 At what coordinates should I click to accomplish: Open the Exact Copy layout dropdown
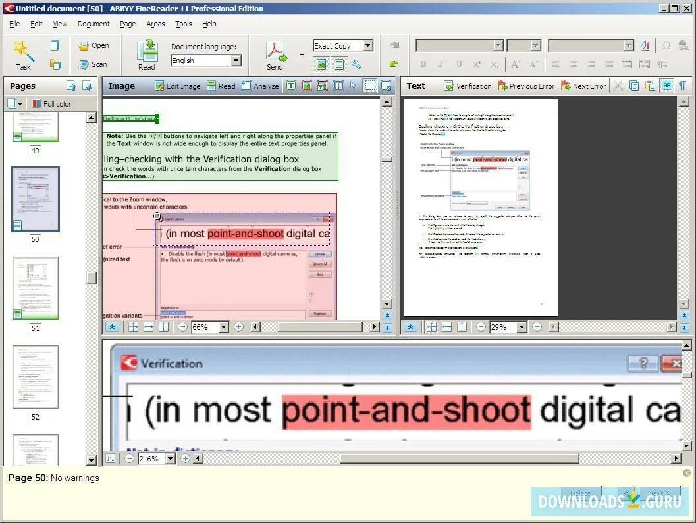(368, 45)
